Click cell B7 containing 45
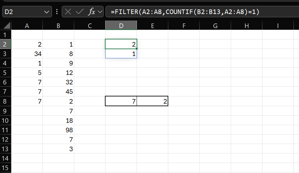Screen dimensions: 299x173 point(58,92)
